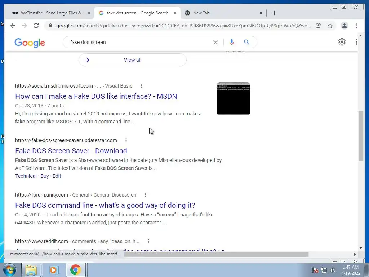The width and height of the screenshot is (369, 277).
Task: Open Windows Explorer from taskbar
Action: [31, 270]
